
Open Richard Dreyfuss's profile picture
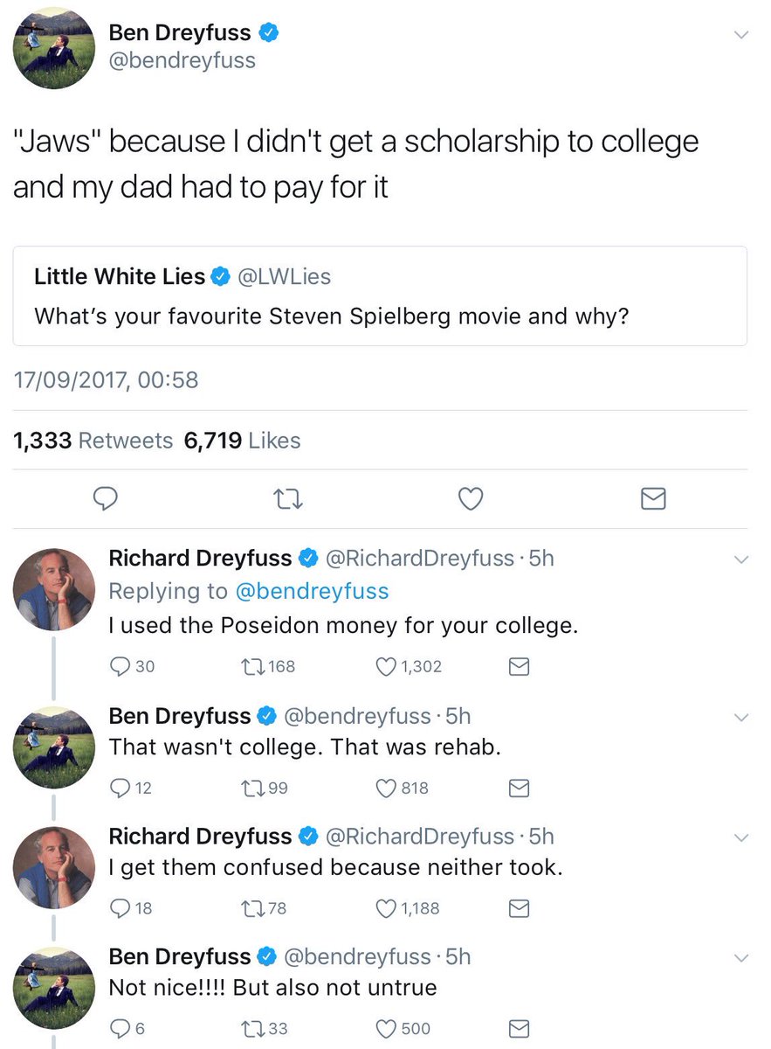click(x=54, y=590)
